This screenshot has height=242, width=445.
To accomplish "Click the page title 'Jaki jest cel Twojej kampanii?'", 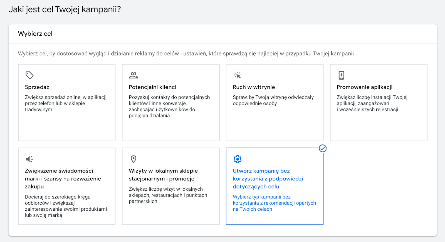I will click(65, 9).
